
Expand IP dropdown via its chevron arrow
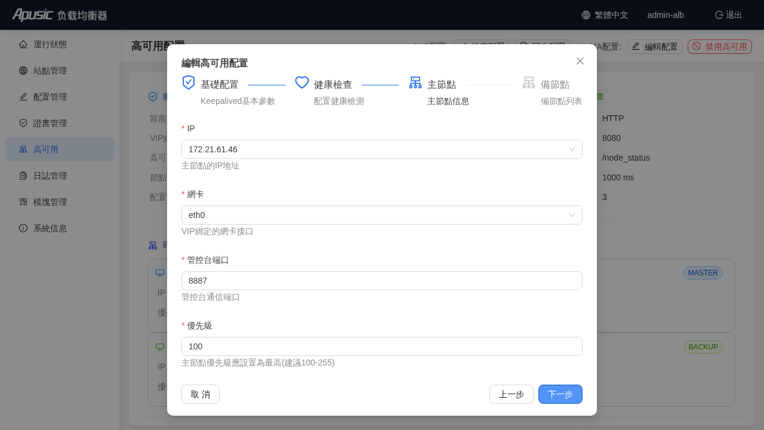[x=572, y=149]
